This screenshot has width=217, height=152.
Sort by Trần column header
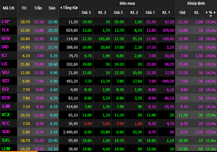pyautogui.click(x=38, y=8)
